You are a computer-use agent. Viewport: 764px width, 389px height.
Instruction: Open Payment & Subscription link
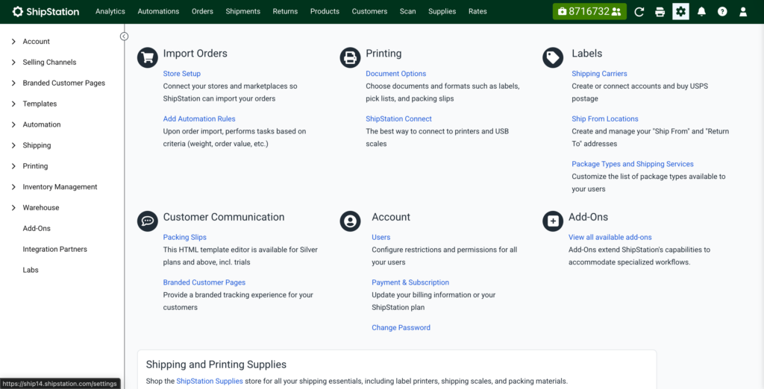coord(410,282)
